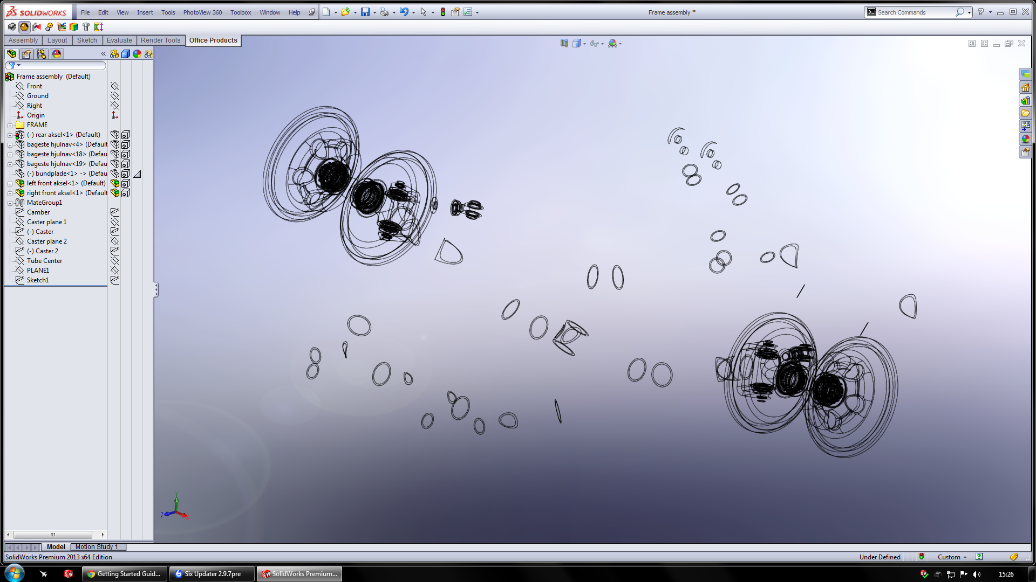The height and width of the screenshot is (582, 1036).
Task: Open the Custom unit system dropdown
Action: (952, 557)
